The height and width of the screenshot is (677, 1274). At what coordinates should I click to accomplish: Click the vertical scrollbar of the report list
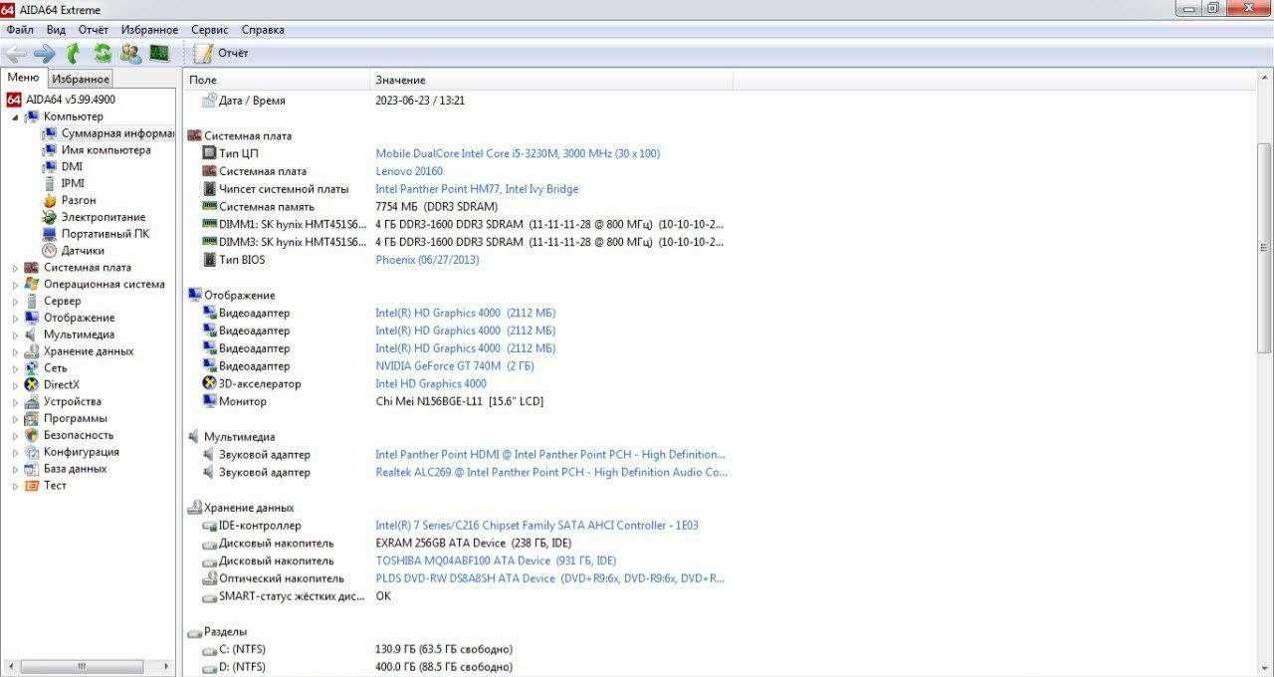1265,247
